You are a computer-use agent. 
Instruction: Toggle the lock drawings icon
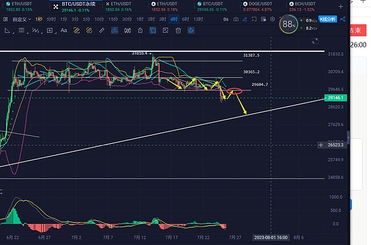(140, 30)
